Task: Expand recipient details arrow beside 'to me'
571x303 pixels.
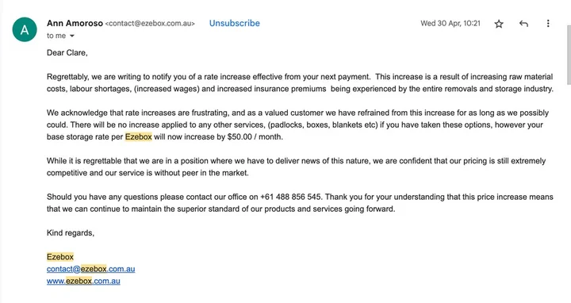Action: pos(71,36)
